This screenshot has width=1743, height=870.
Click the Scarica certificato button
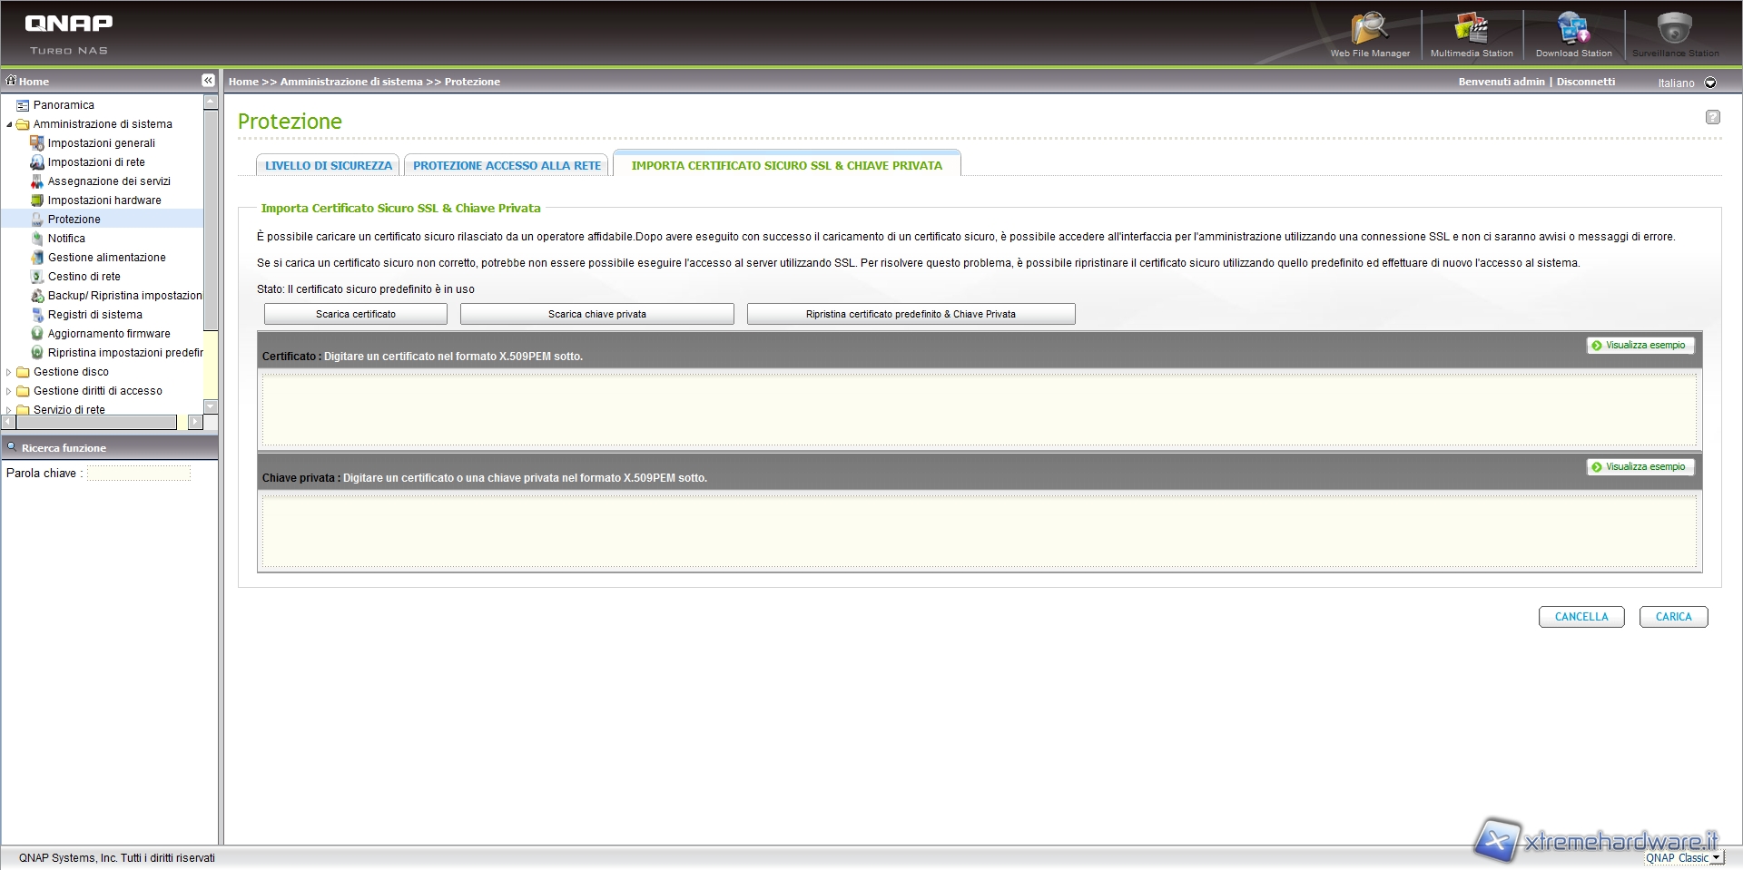point(355,314)
